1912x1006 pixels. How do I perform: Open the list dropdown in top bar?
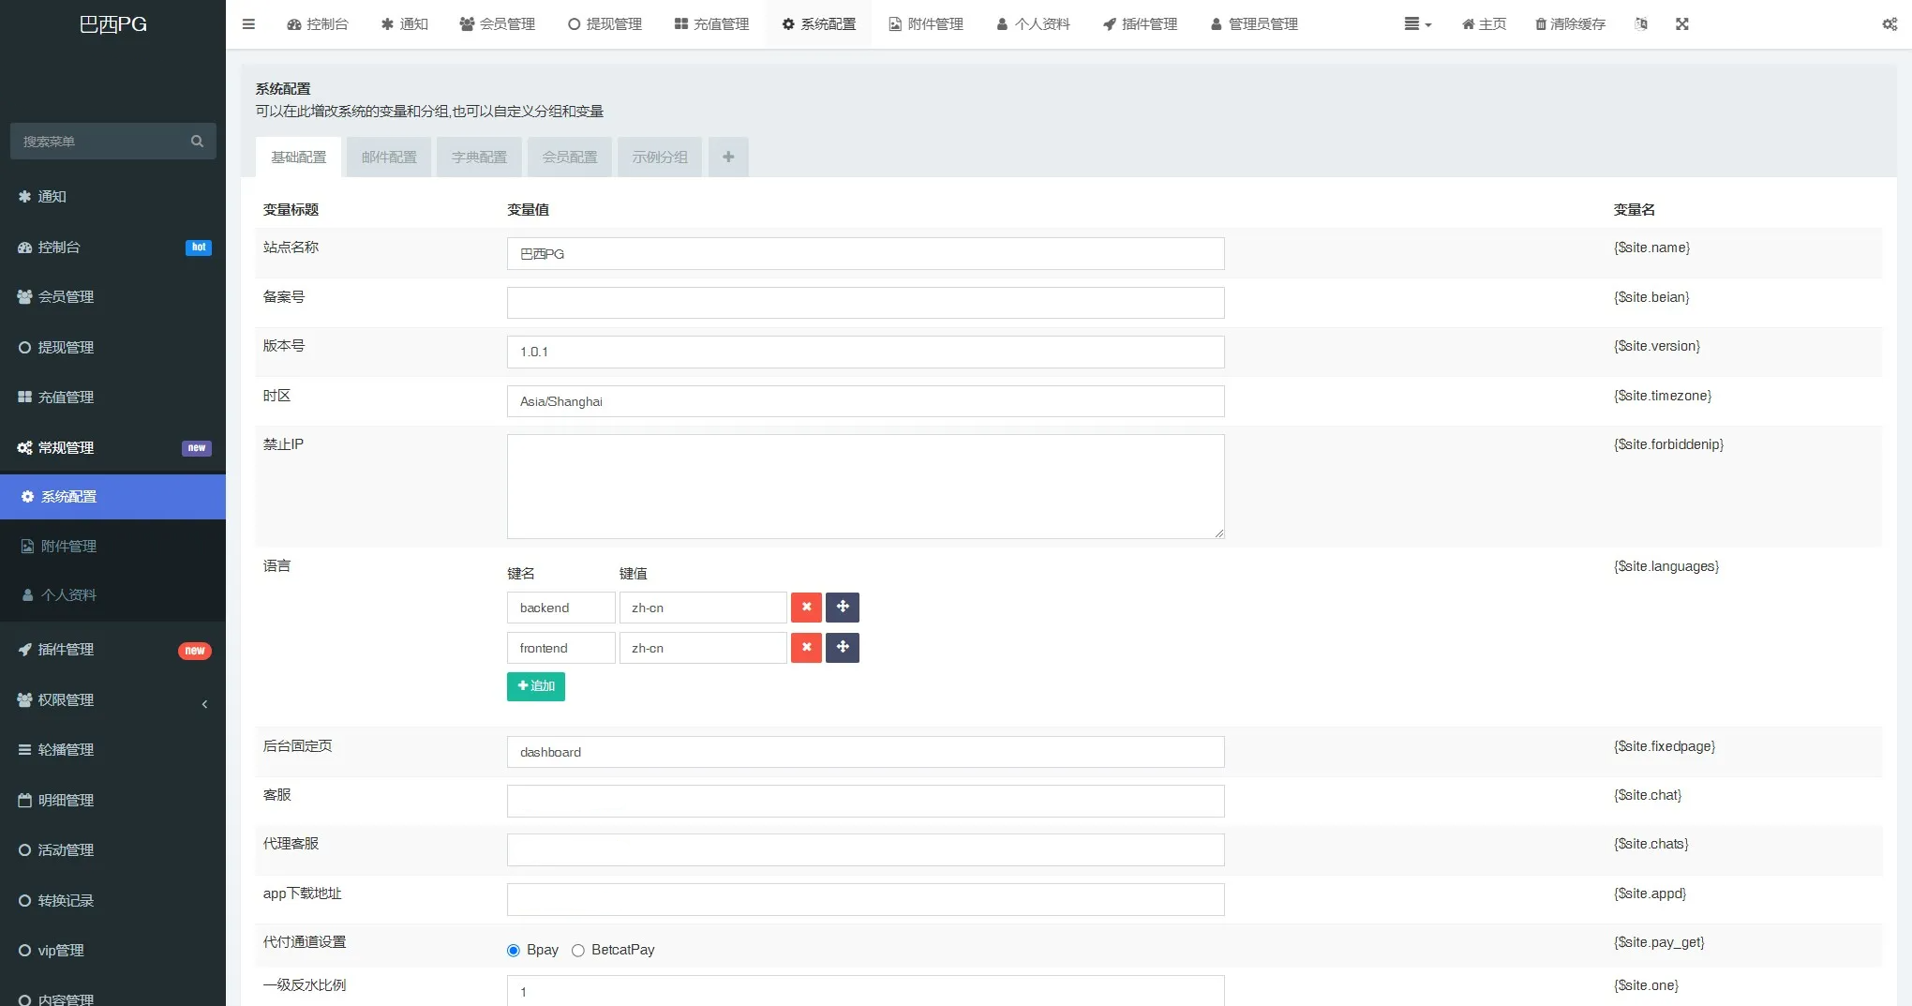point(1417,24)
